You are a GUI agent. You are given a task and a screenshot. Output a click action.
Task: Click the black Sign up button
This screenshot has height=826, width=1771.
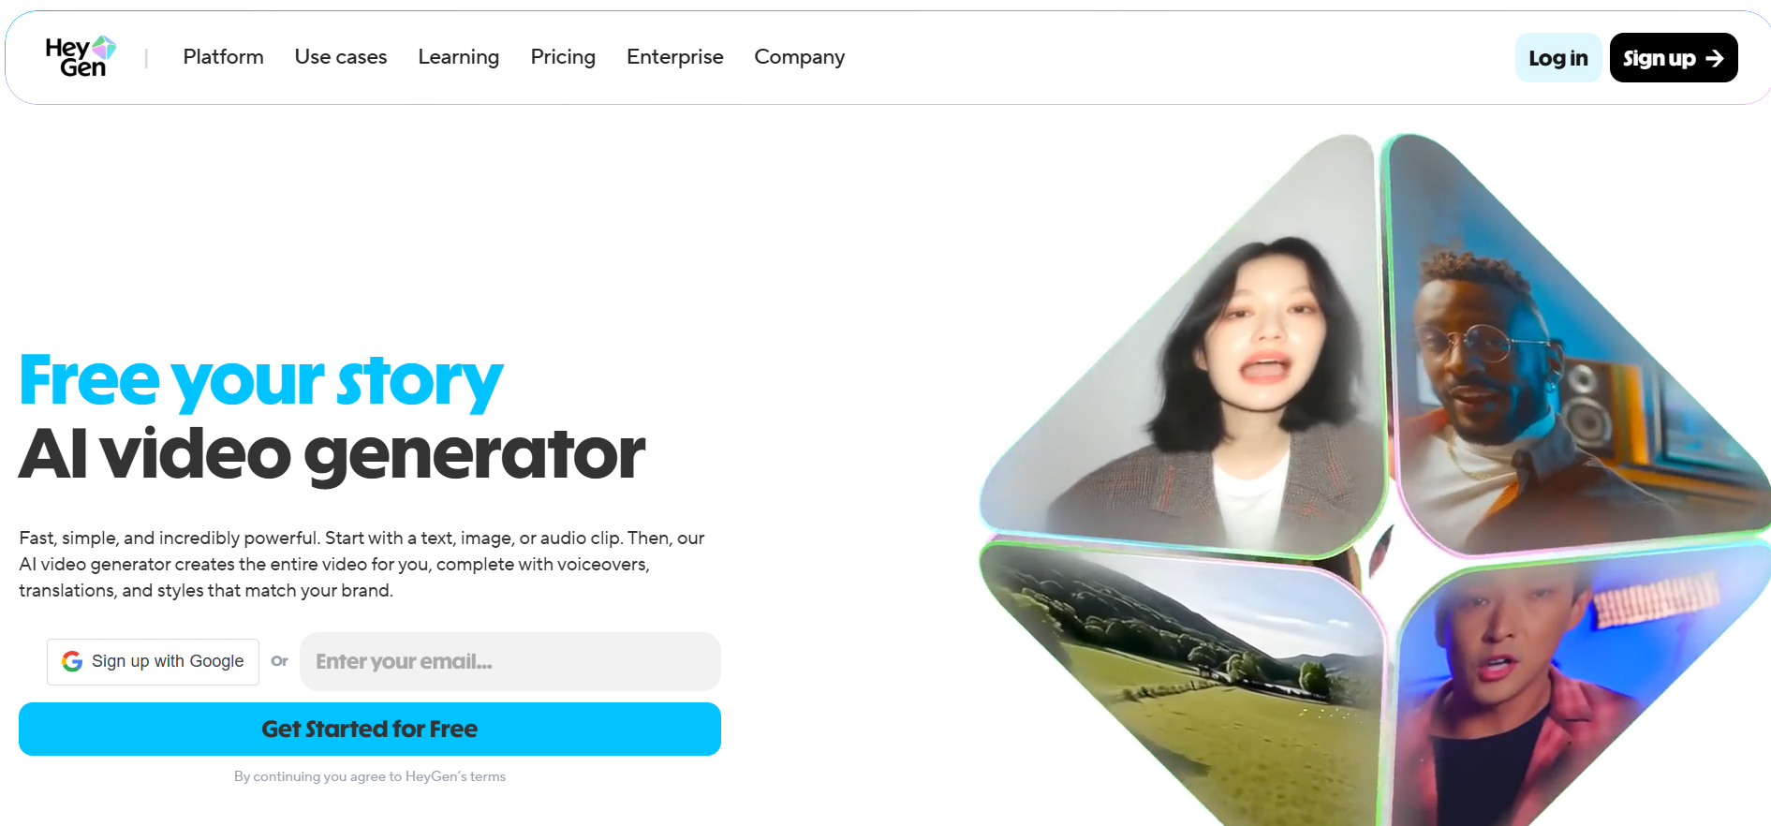point(1674,58)
